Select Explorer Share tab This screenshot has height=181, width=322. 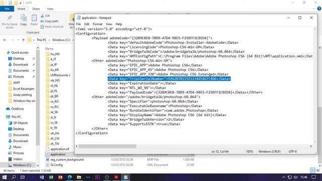click(36, 9)
